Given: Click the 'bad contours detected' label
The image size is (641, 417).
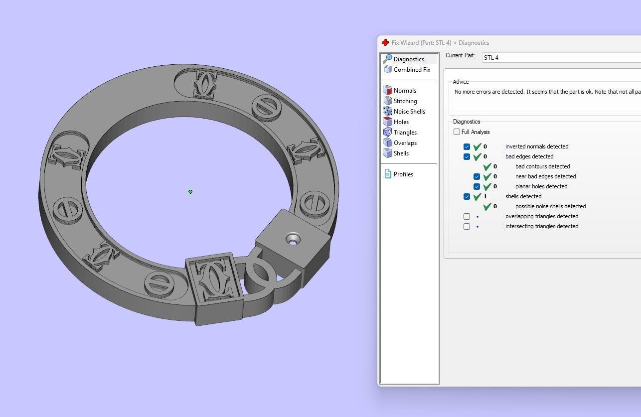Looking at the screenshot, I should point(542,166).
